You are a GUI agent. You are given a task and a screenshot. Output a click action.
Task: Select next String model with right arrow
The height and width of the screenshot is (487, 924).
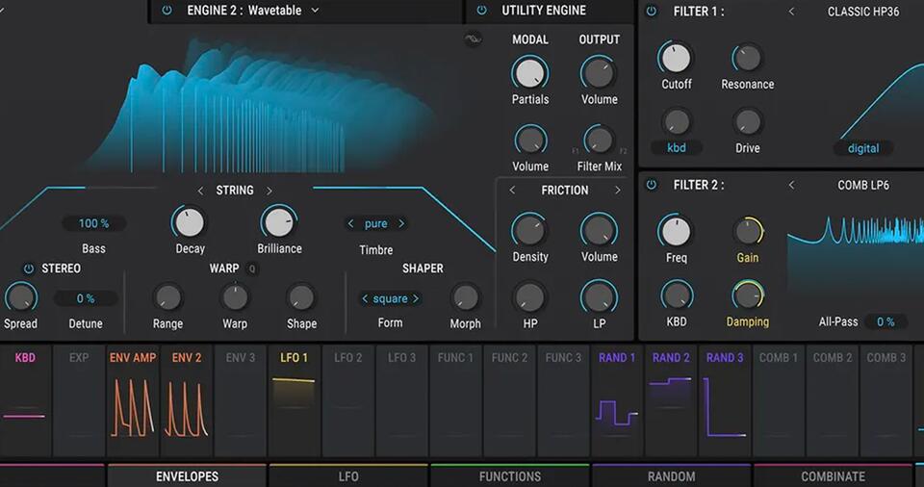[269, 191]
